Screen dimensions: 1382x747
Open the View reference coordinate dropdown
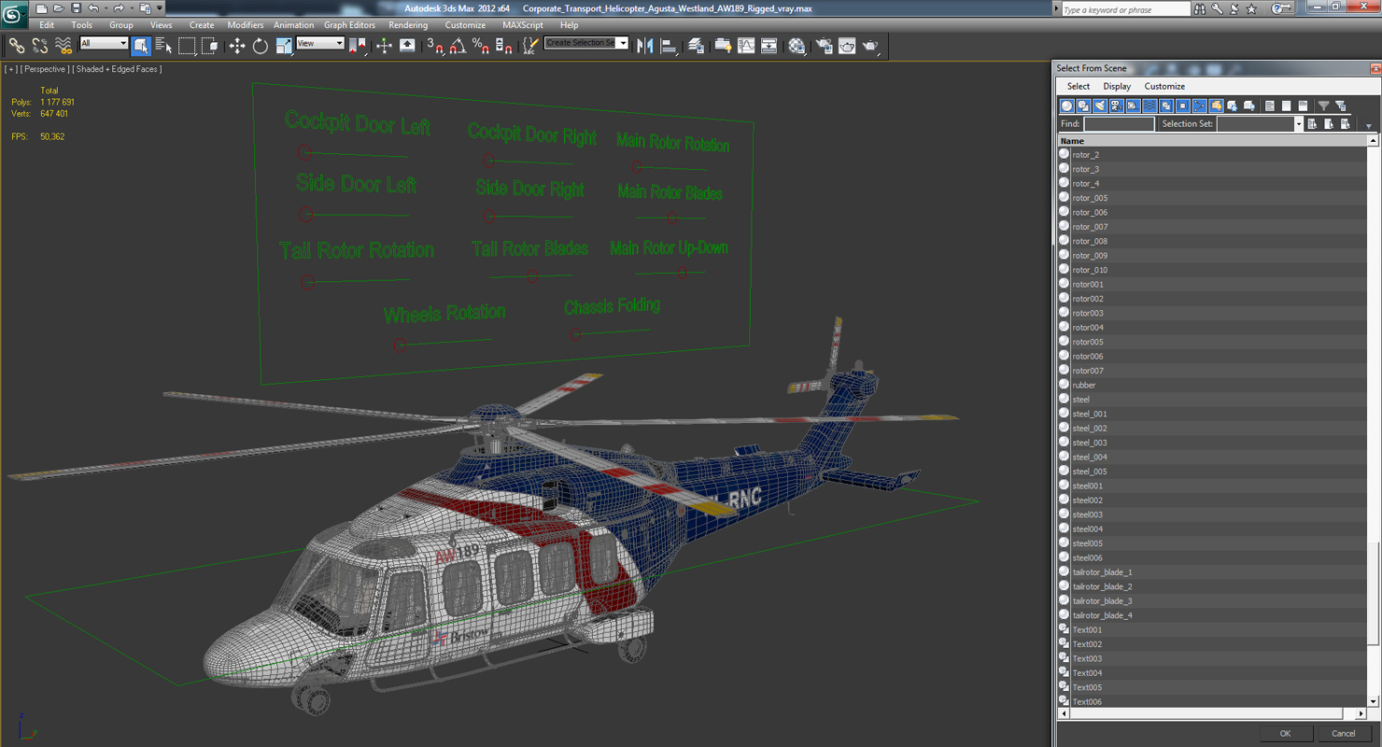(x=320, y=43)
